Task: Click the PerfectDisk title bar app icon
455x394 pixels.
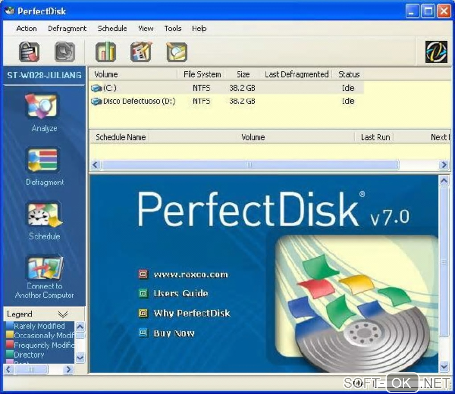Action: 9,11
